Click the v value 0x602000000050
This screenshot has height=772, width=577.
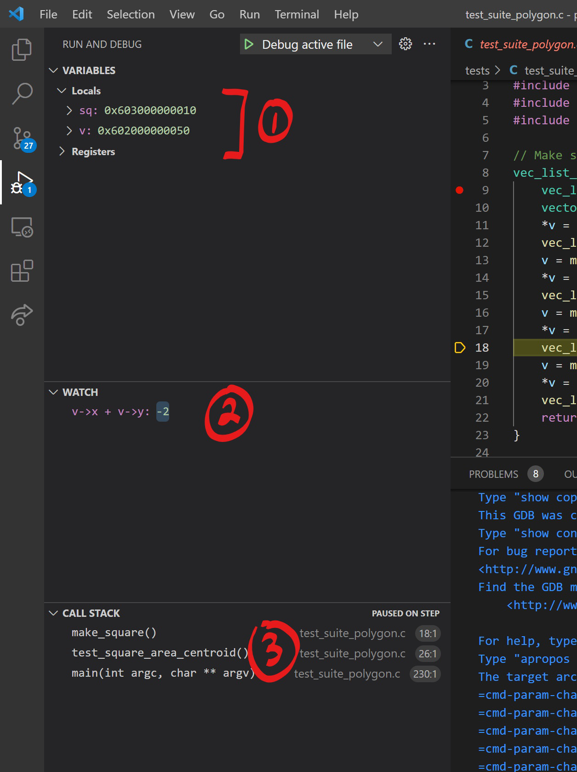point(143,131)
